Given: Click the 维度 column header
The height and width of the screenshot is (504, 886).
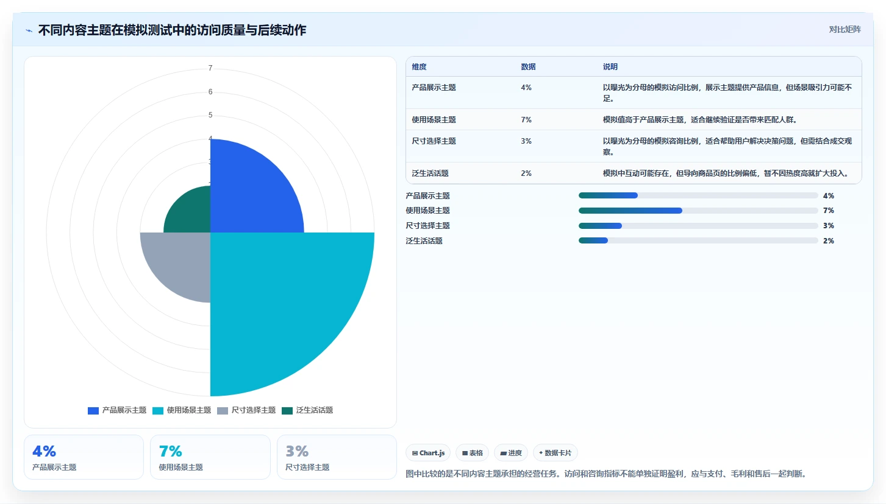Looking at the screenshot, I should [x=419, y=67].
